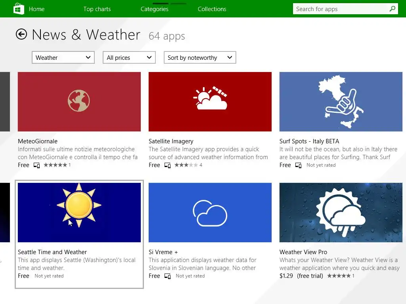Image resolution: width=406 pixels, height=304 pixels.
Task: Click the News & Weather heading
Action: pos(86,35)
